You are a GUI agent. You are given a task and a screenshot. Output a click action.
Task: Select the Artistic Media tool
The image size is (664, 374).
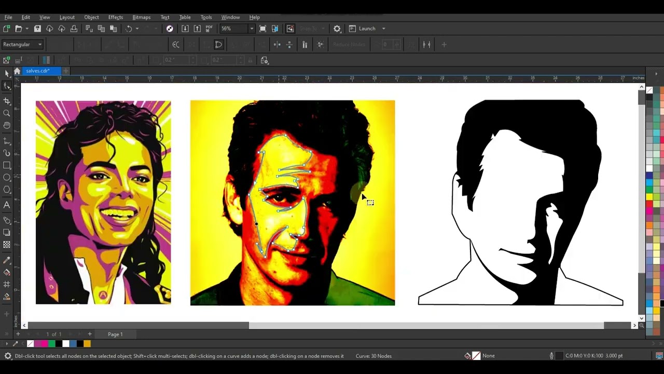(7, 153)
